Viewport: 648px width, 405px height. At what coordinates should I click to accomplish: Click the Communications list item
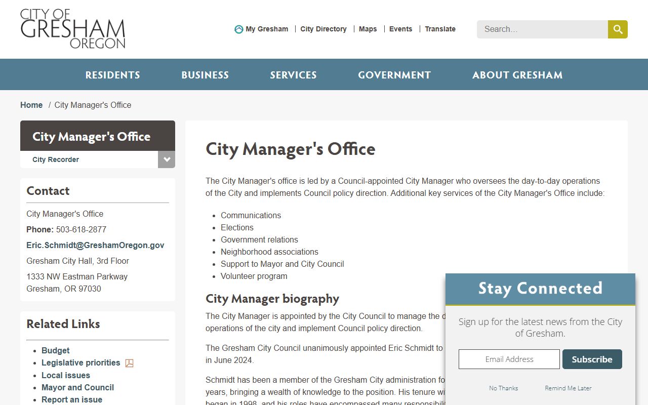[251, 215]
